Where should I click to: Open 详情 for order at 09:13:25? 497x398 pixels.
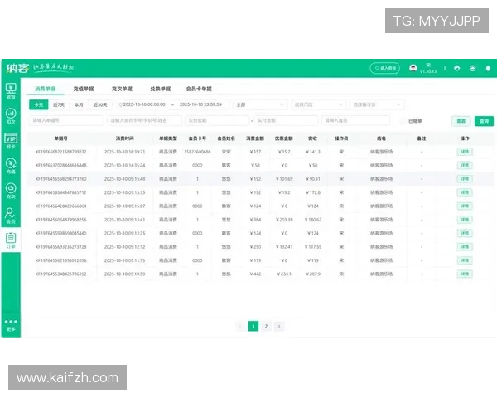pos(465,233)
